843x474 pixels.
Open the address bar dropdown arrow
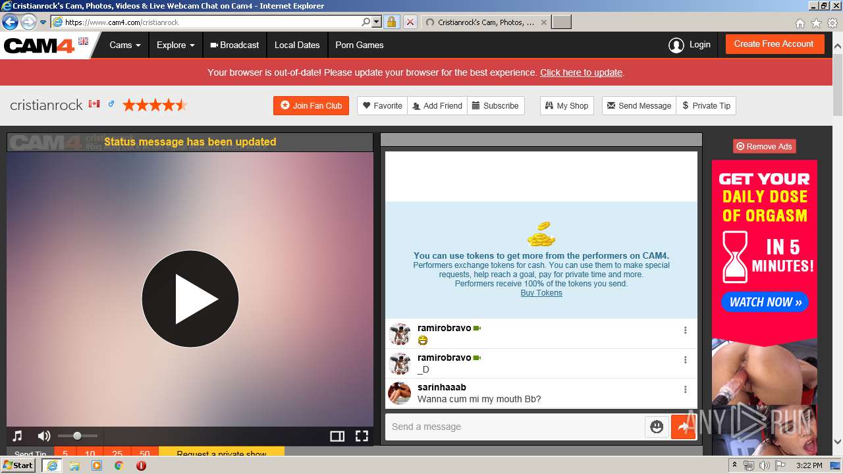point(377,22)
